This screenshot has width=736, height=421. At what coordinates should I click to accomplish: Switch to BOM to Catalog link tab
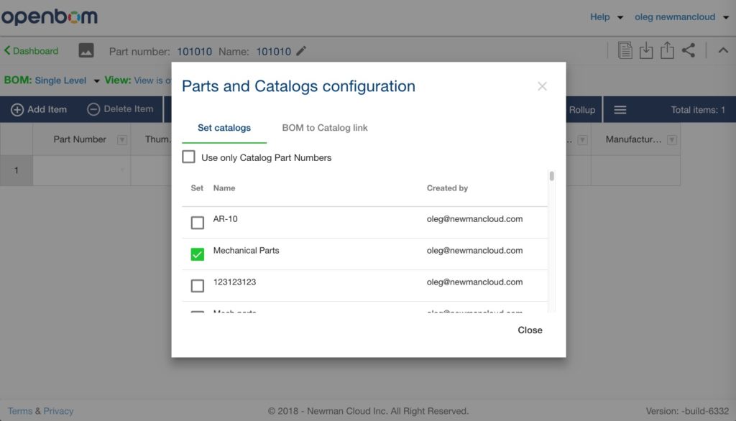325,128
